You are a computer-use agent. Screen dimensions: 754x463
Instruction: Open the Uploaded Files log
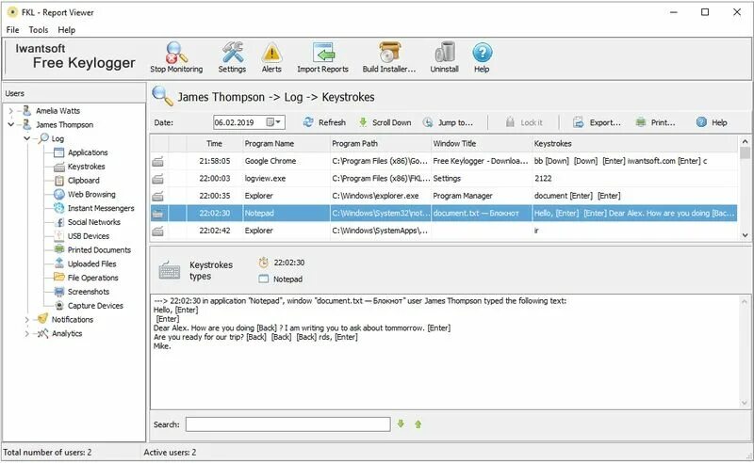point(91,264)
